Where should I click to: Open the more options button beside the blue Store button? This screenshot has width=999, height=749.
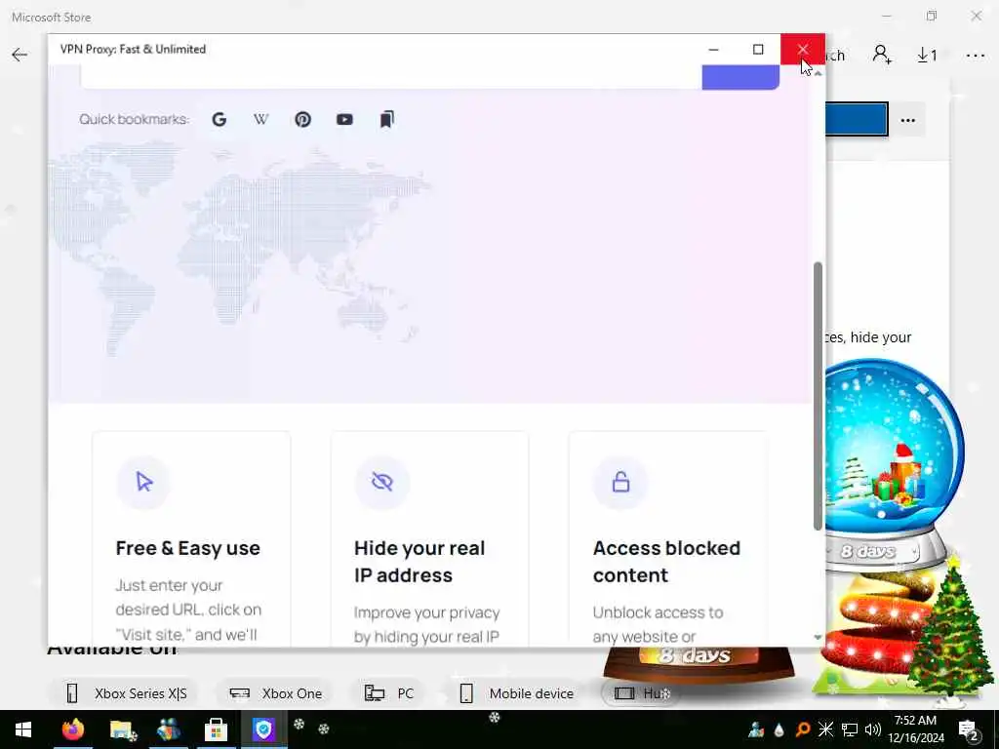(908, 120)
